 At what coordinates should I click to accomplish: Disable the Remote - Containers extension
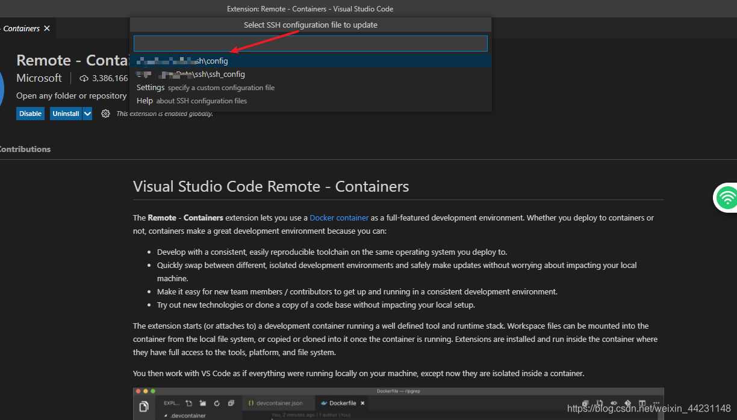30,114
